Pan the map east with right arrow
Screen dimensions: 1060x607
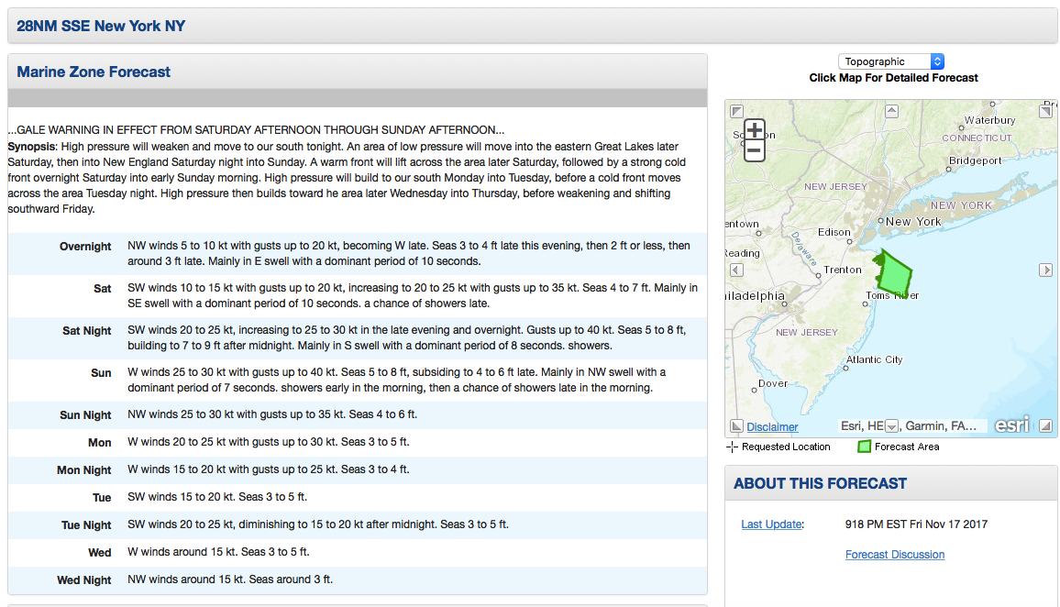pos(1045,270)
